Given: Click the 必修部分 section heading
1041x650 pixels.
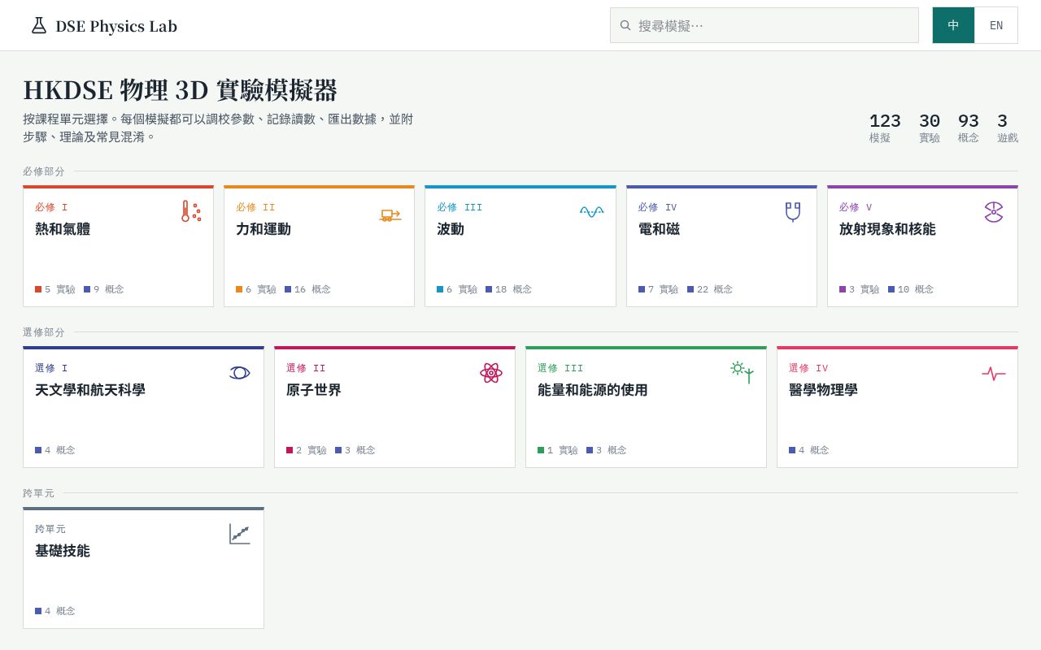Looking at the screenshot, I should 44,171.
